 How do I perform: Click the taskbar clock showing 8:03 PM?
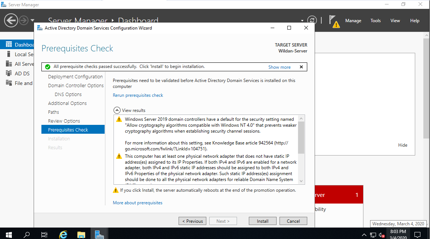pyautogui.click(x=398, y=234)
